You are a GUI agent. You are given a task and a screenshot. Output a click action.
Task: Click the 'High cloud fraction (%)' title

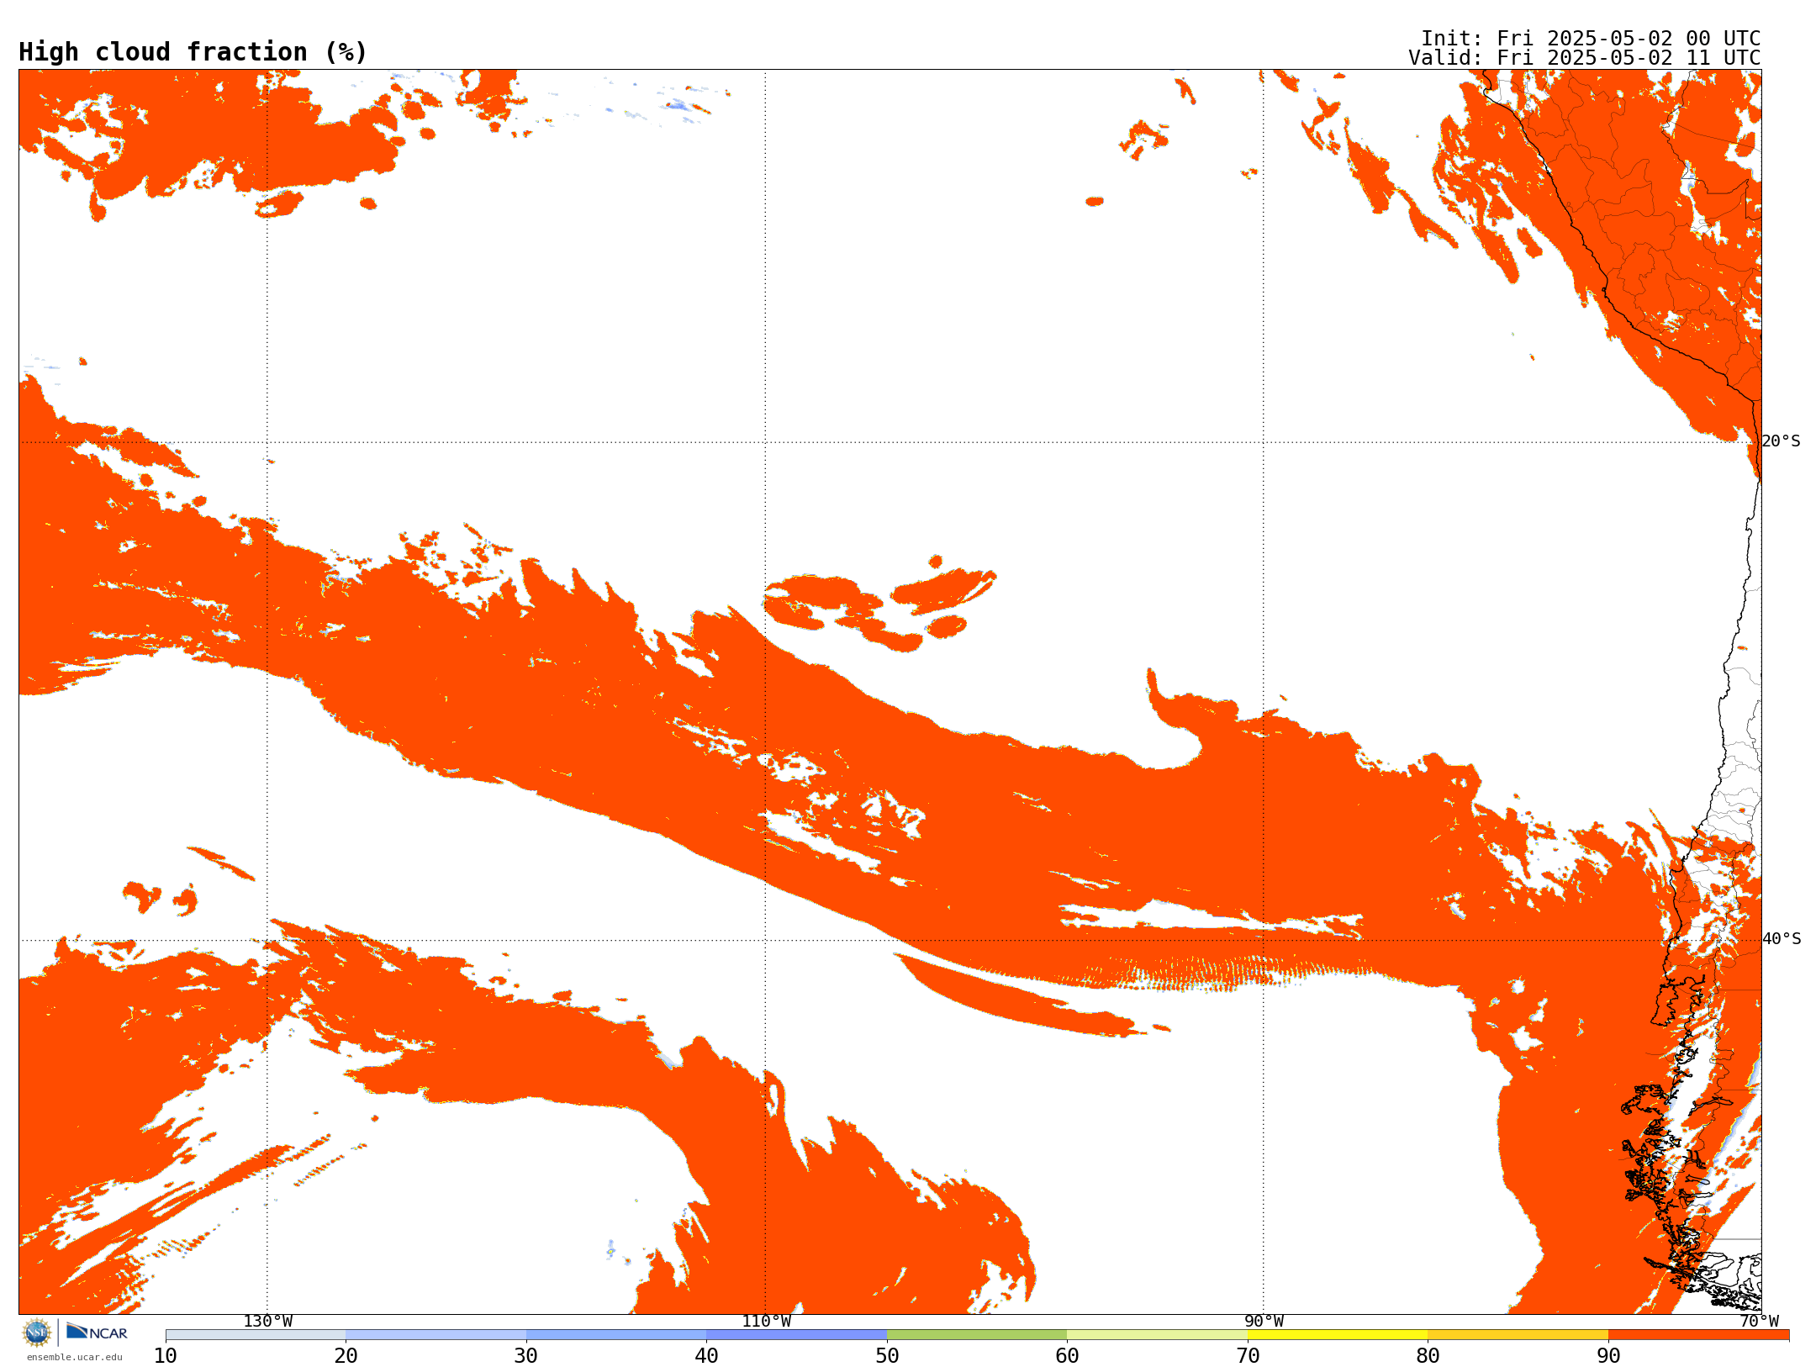(193, 52)
